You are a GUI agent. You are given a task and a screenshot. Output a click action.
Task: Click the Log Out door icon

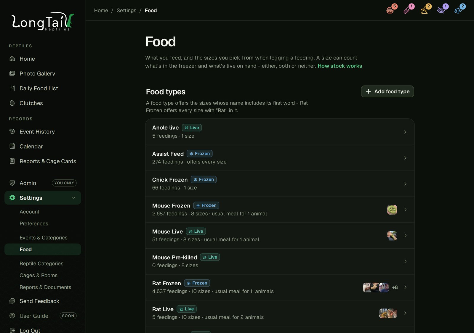[x=12, y=330]
